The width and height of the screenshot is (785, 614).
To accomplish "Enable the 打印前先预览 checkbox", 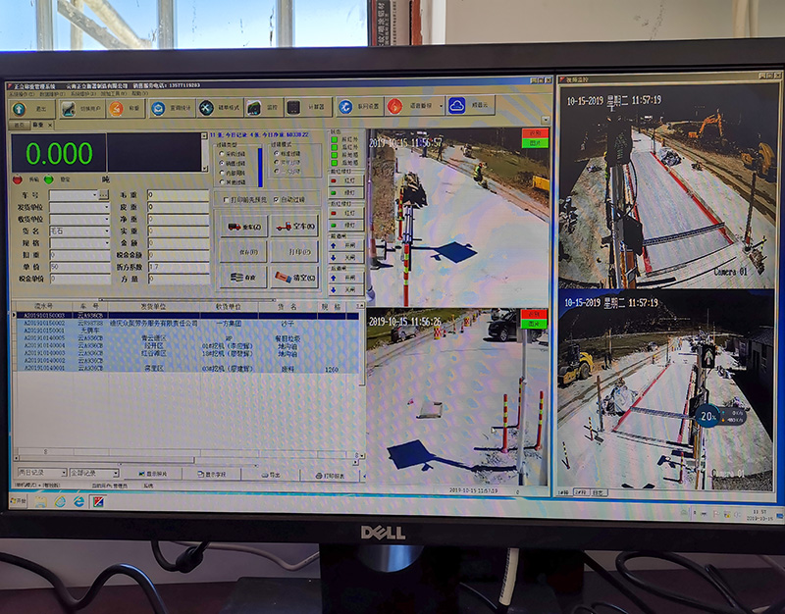I will pyautogui.click(x=228, y=200).
